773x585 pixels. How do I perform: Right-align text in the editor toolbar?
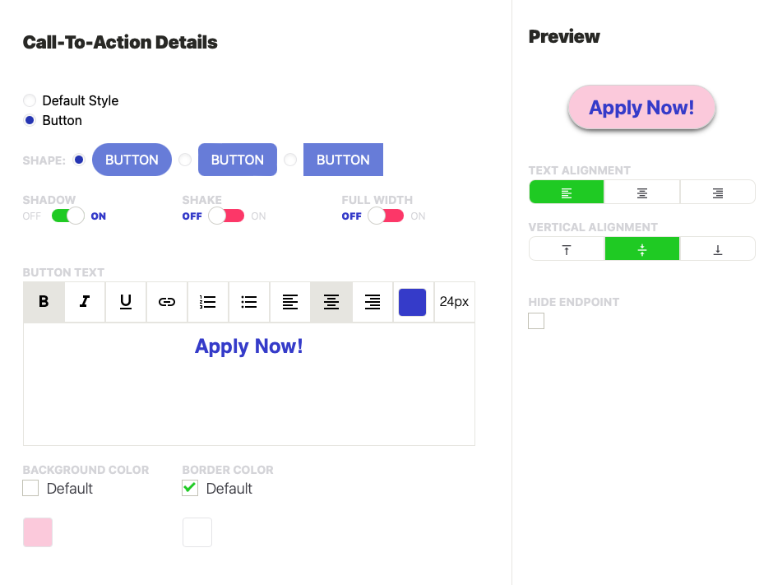pos(373,302)
